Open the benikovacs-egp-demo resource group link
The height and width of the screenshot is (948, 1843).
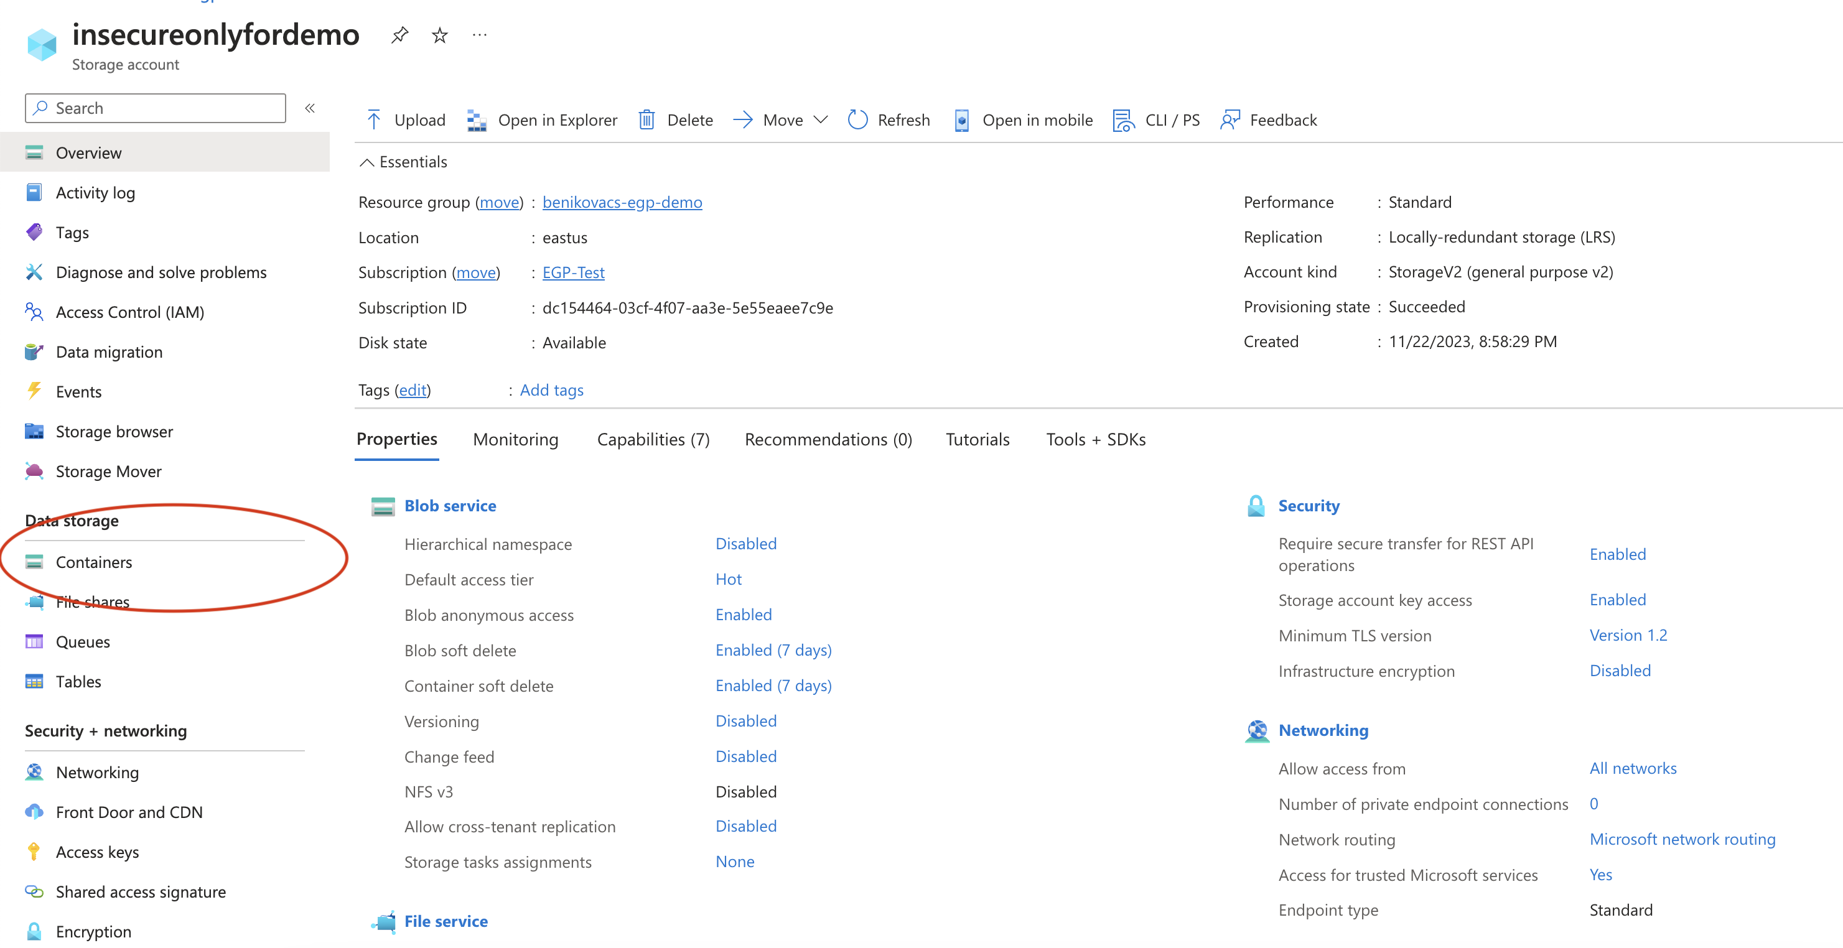pyautogui.click(x=622, y=202)
